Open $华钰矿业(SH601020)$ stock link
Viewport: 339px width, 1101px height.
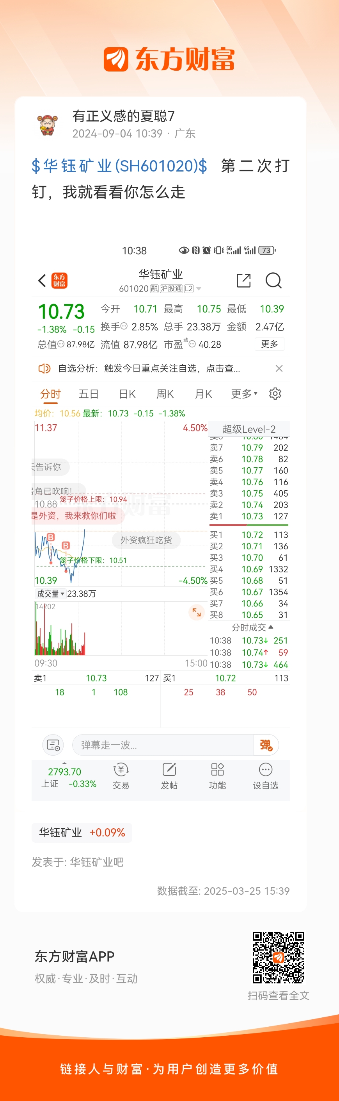(119, 166)
